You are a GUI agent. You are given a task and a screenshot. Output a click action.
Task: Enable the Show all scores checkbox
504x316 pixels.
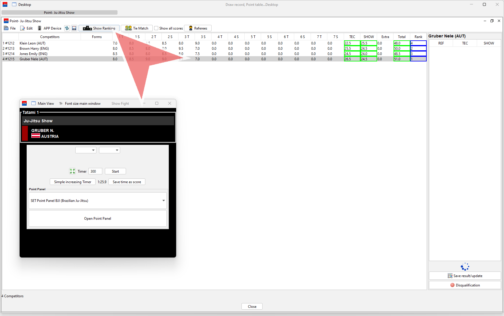pyautogui.click(x=156, y=28)
